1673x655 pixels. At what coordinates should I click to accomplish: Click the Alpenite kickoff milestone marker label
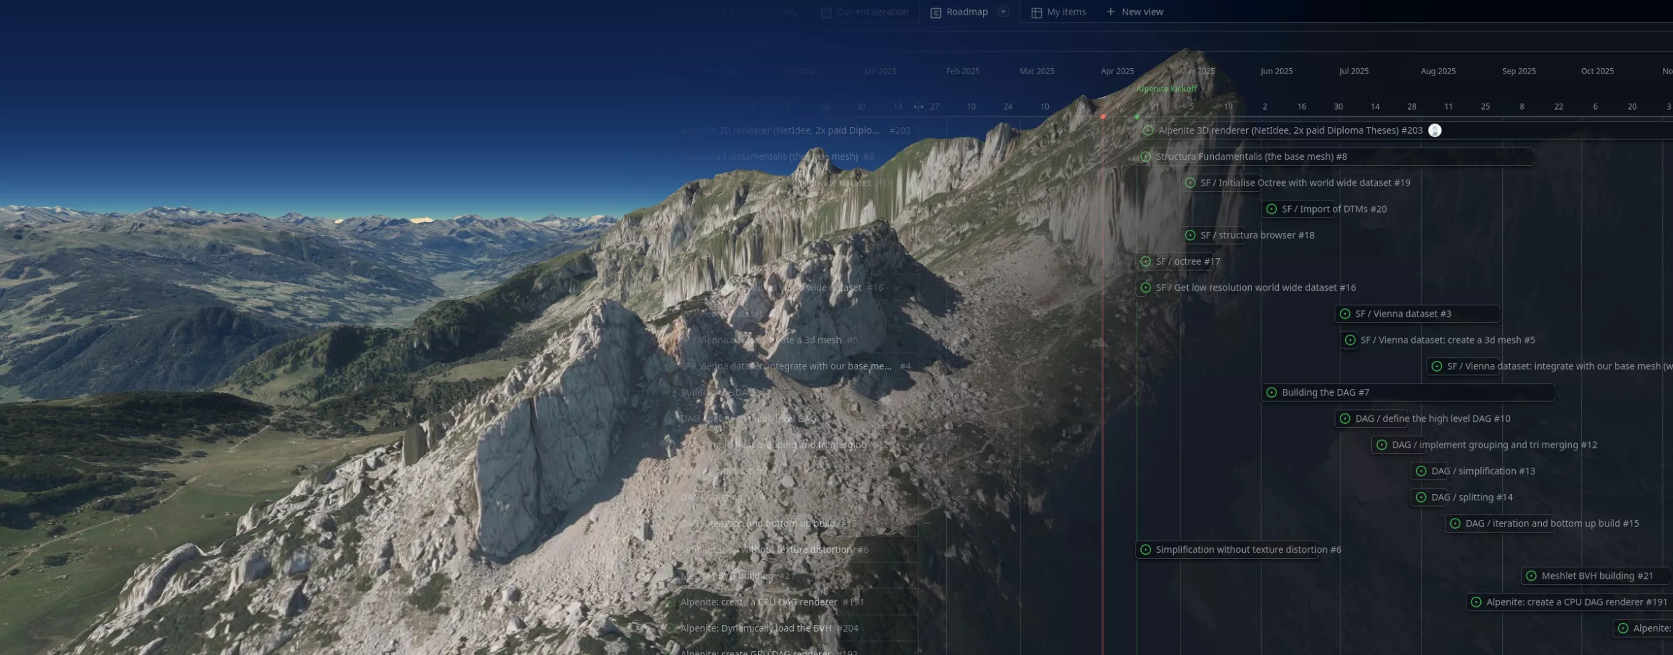click(1166, 89)
